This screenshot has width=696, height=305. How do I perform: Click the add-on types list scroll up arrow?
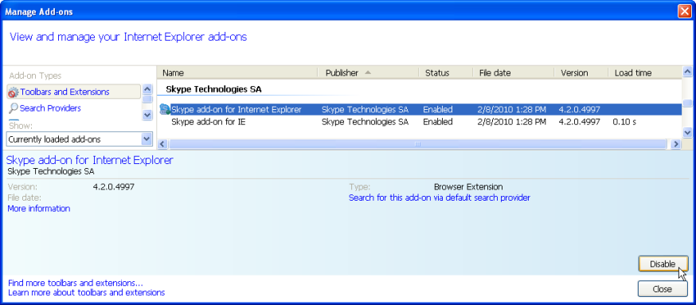[x=147, y=89]
